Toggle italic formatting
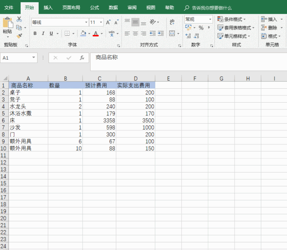 [x=43, y=34]
